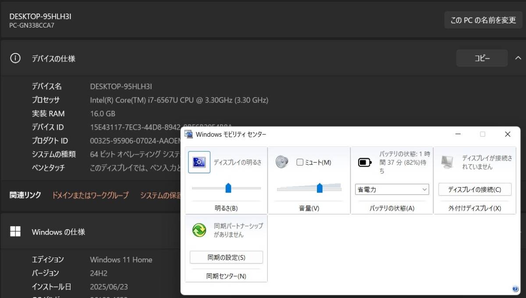This screenshot has height=298, width=526.
Task: Copy device specs with コピー button
Action: point(482,58)
